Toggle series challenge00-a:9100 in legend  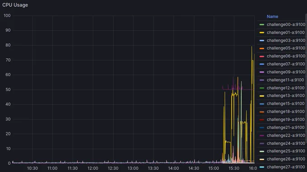tap(286, 24)
